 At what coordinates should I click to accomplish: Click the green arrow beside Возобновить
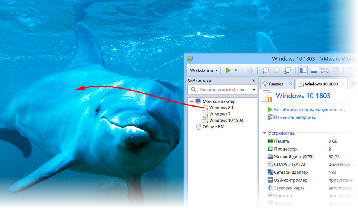click(x=270, y=110)
